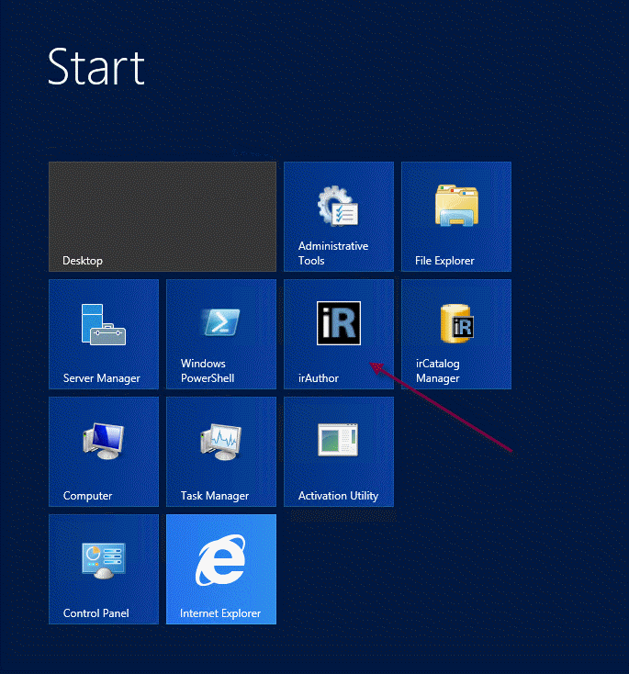The image size is (629, 674).
Task: Click the Internet Explorer 'e' logo
Action: click(x=220, y=560)
